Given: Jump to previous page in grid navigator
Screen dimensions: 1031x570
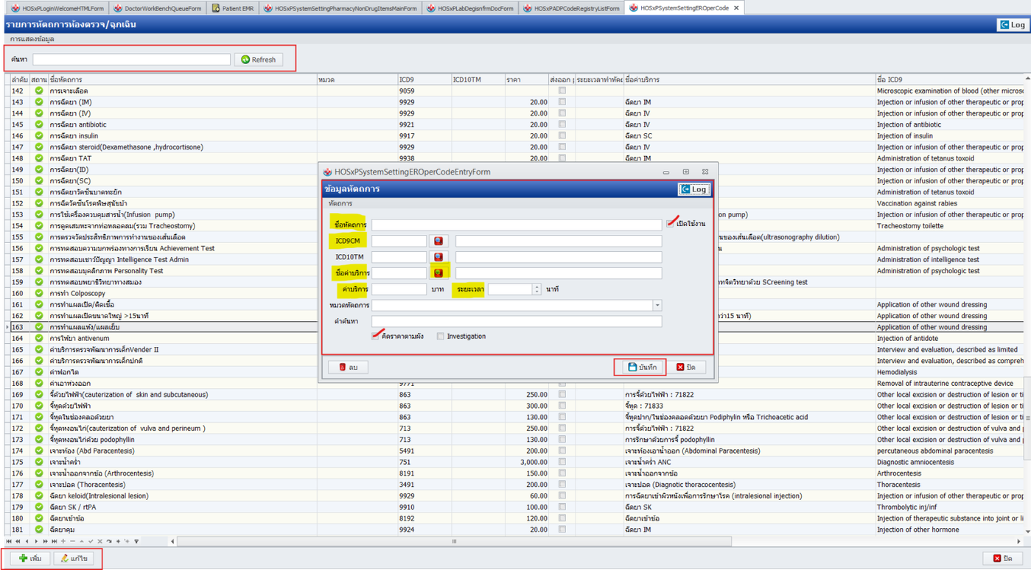Looking at the screenshot, I should (x=18, y=541).
